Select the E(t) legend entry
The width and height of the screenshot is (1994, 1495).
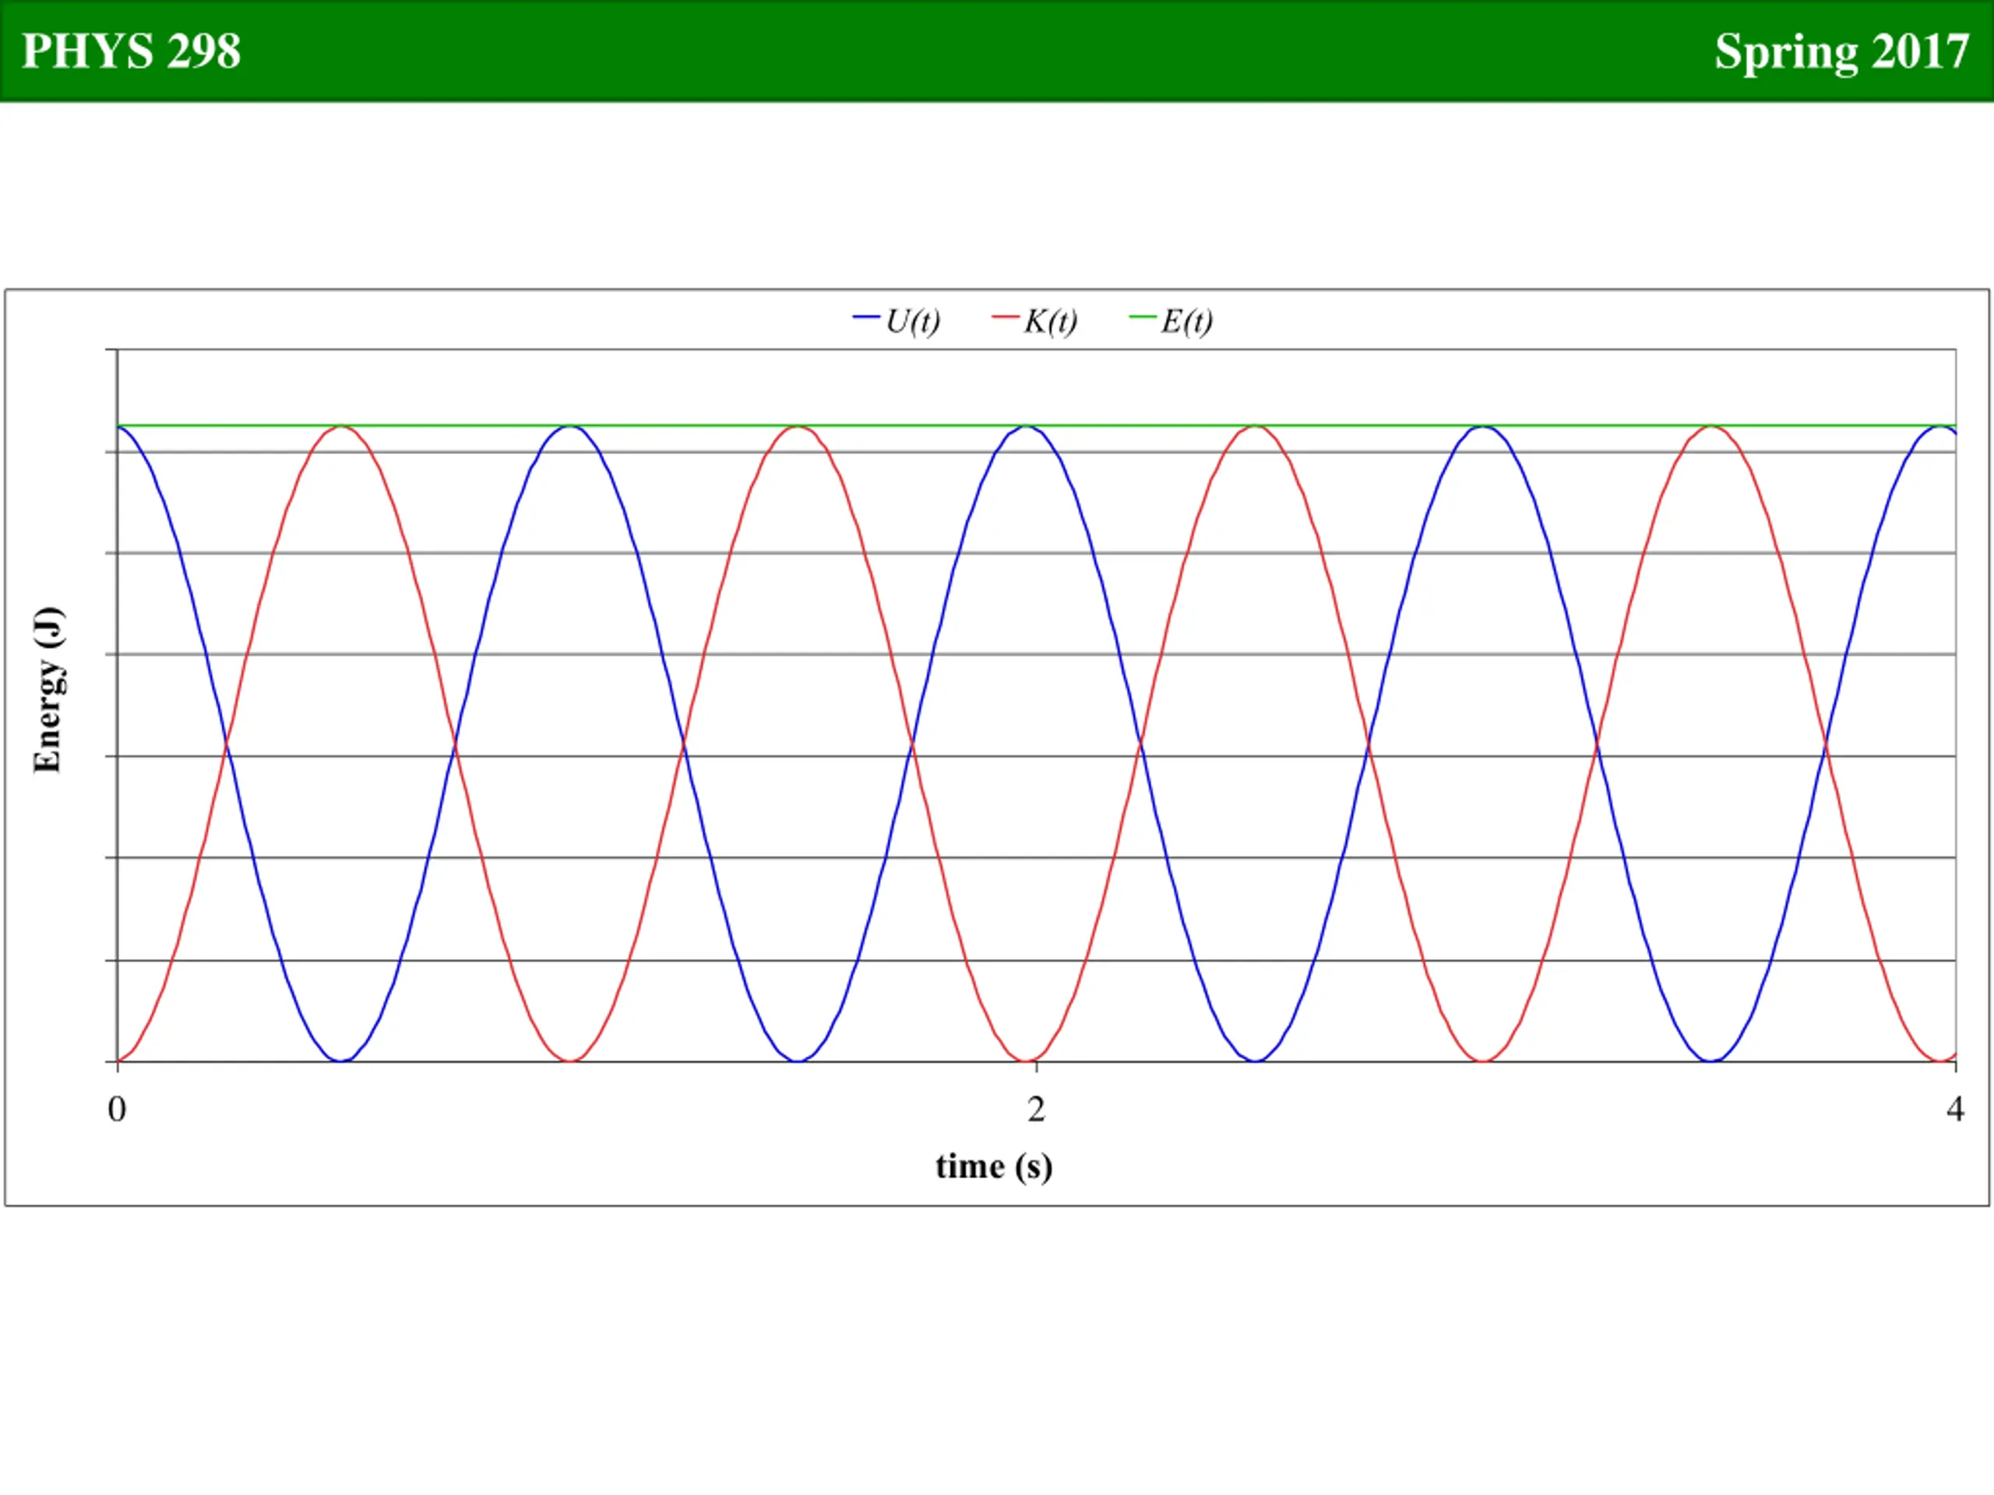pos(1171,320)
